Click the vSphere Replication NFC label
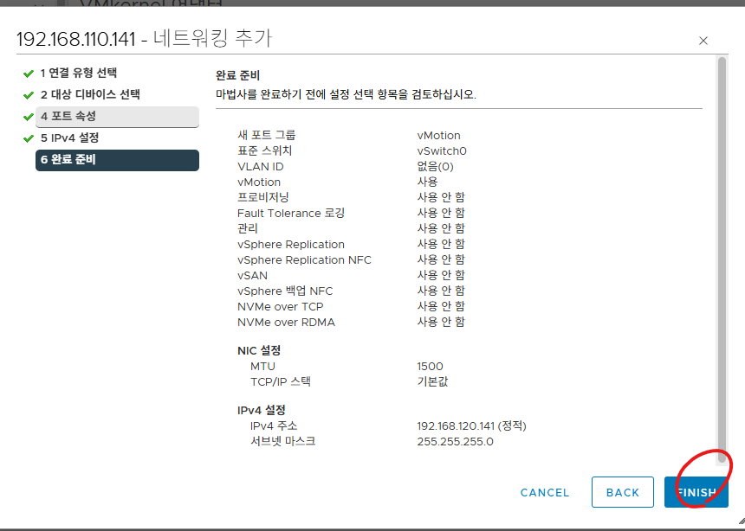 click(304, 260)
